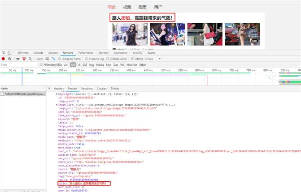
Task: Click the network Filter text field
Action: tap(18, 65)
